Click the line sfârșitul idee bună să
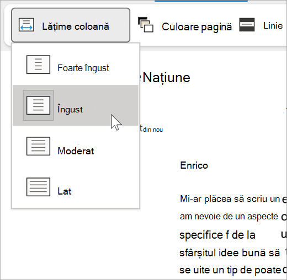Screen dimensions: 287x280 pos(230,253)
